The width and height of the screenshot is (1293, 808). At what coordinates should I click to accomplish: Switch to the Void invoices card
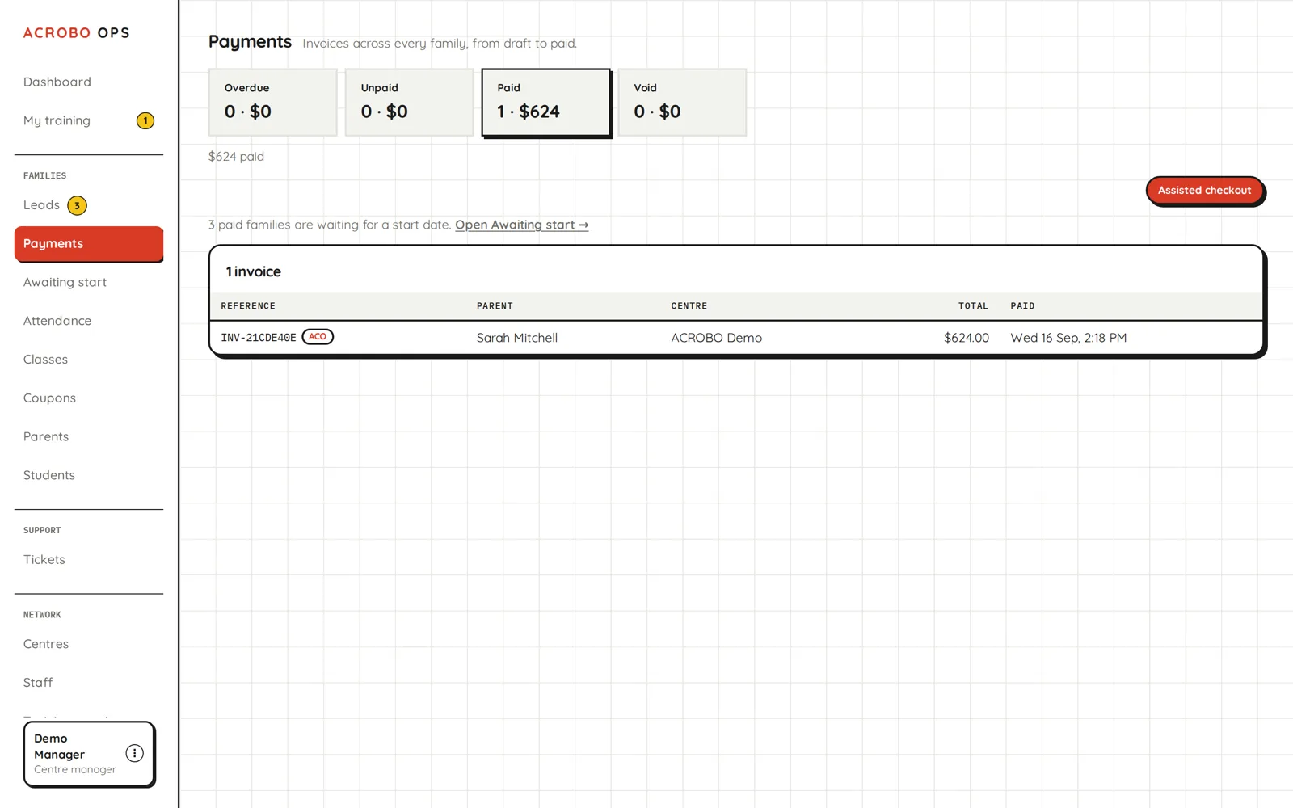coord(683,103)
